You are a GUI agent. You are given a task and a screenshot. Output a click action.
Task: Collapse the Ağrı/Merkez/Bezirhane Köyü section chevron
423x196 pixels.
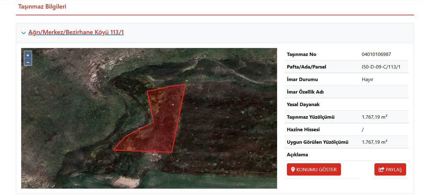[24, 33]
